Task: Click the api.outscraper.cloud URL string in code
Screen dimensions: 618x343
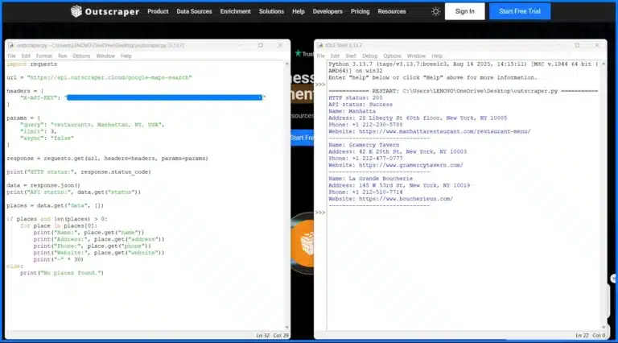Action: pyautogui.click(x=109, y=77)
